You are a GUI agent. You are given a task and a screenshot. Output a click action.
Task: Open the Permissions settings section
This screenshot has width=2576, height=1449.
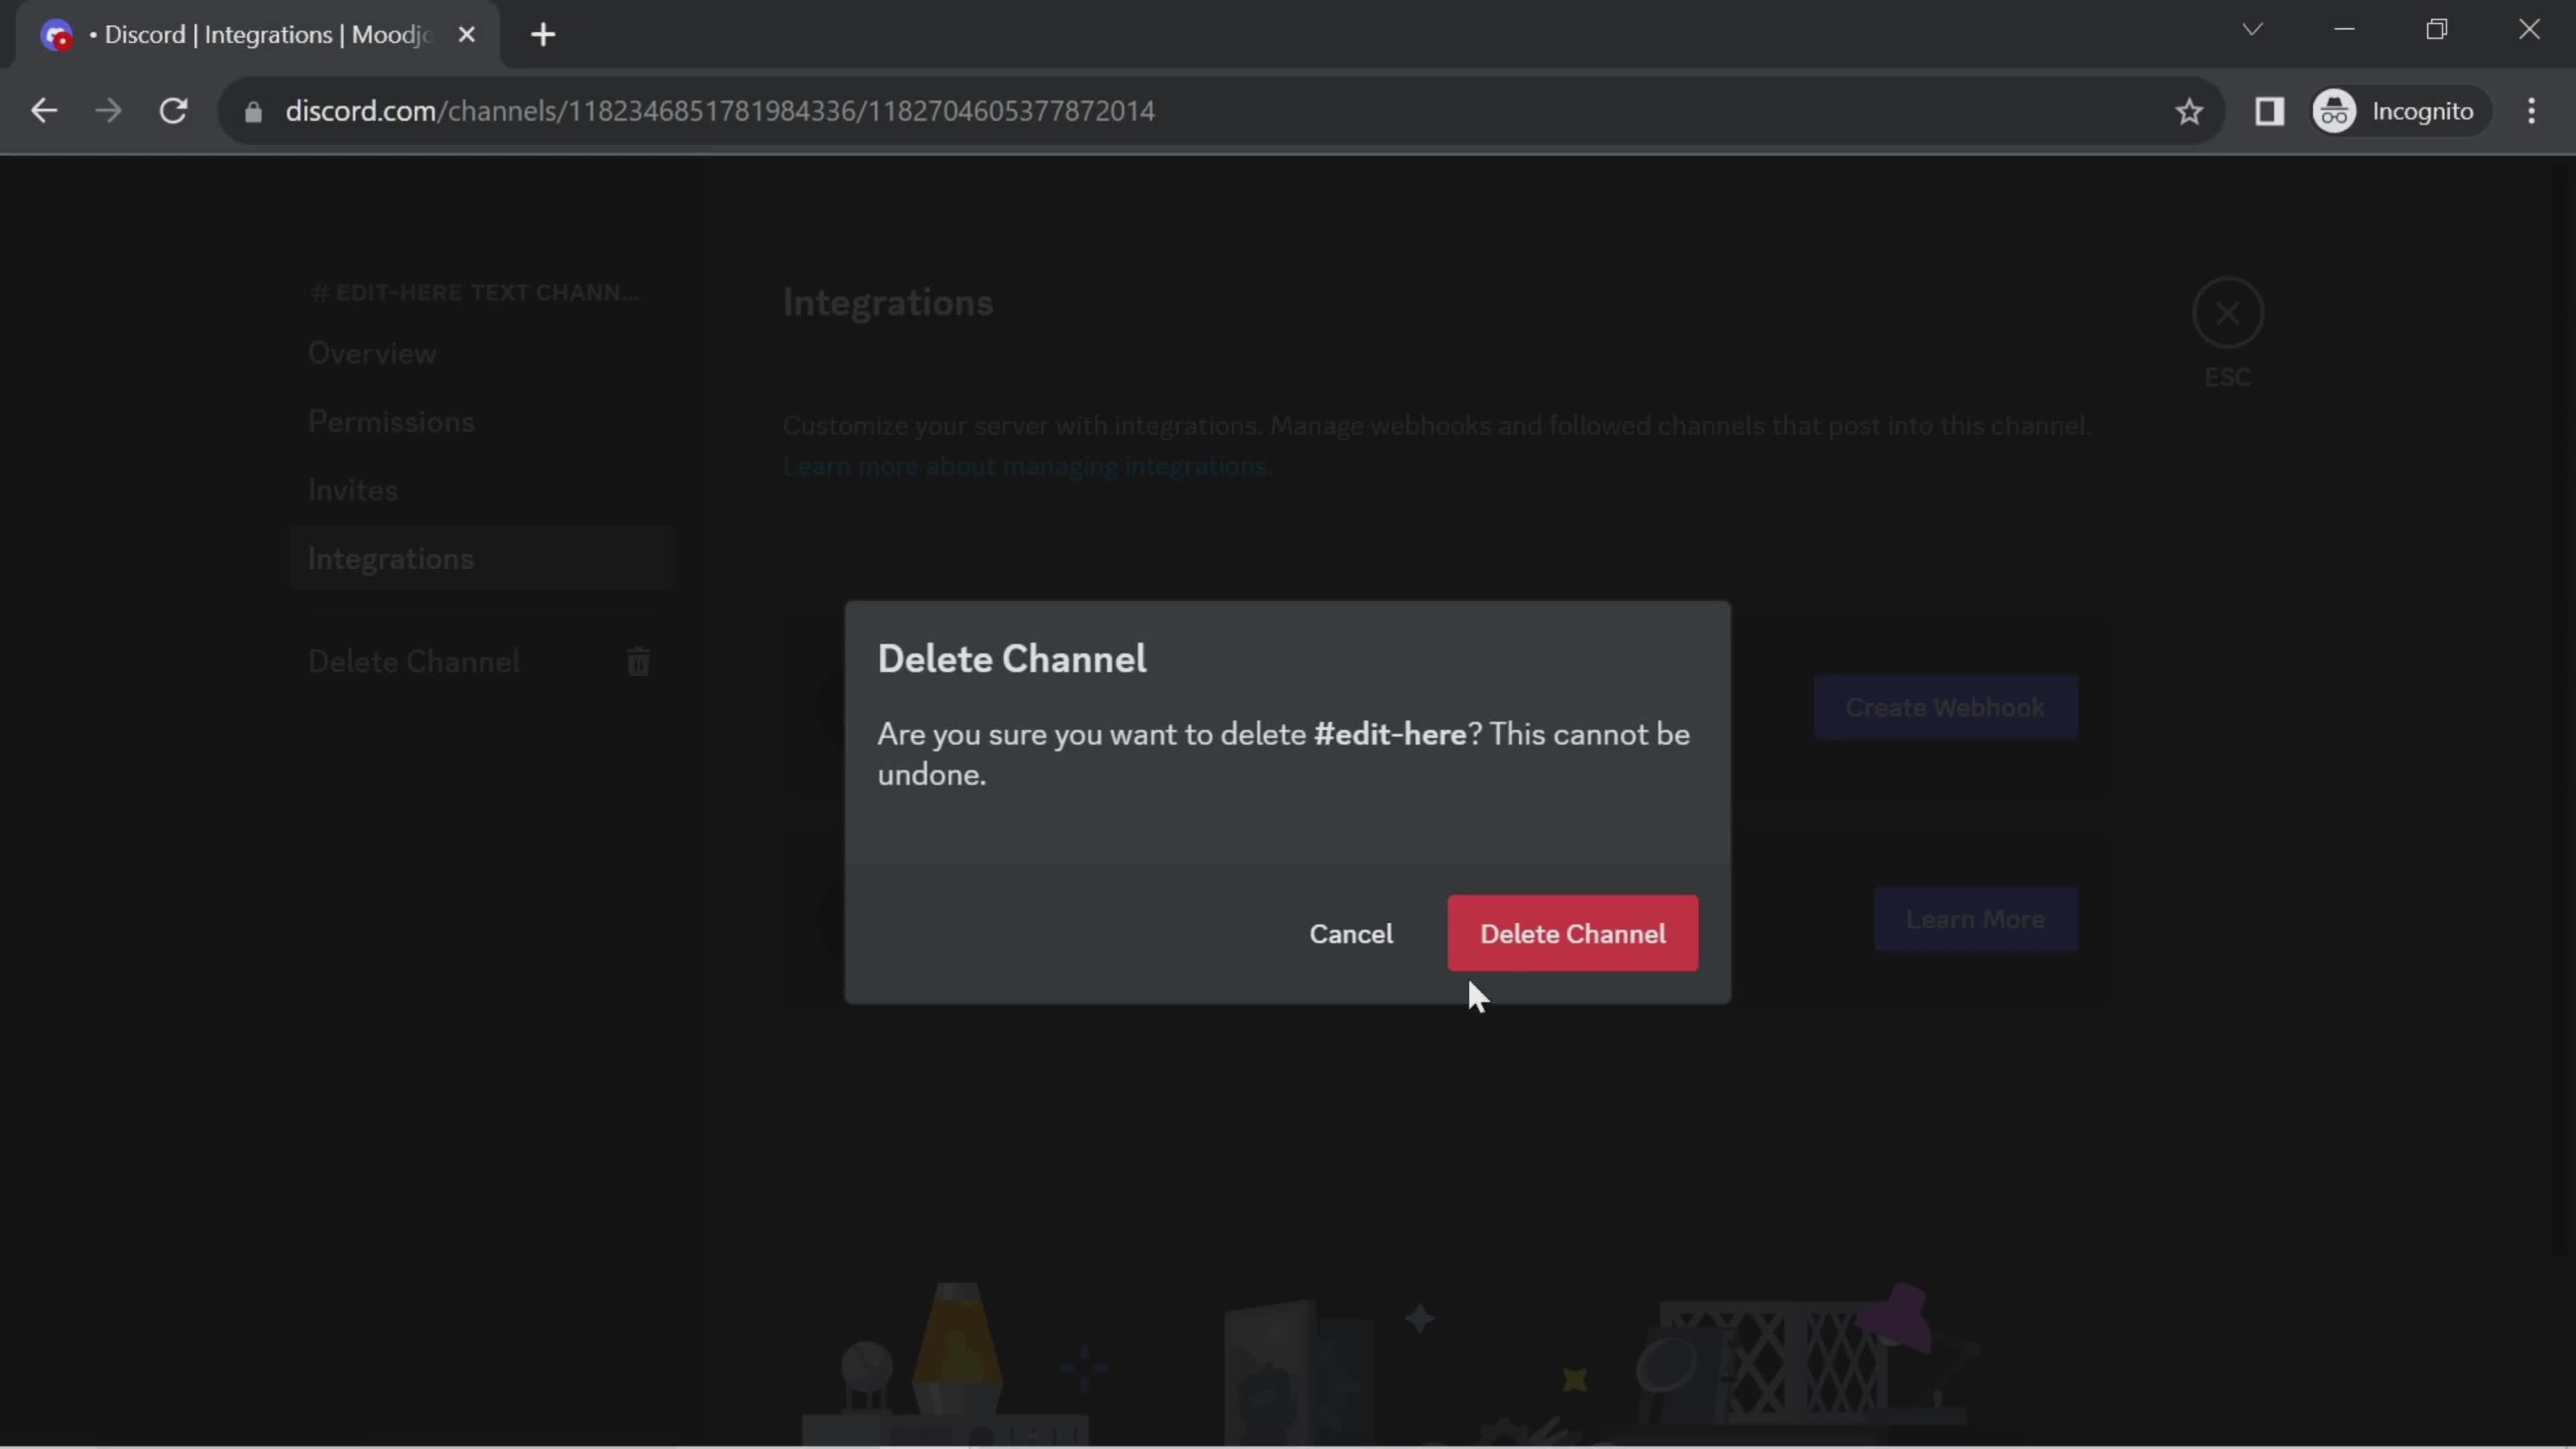coord(391,422)
